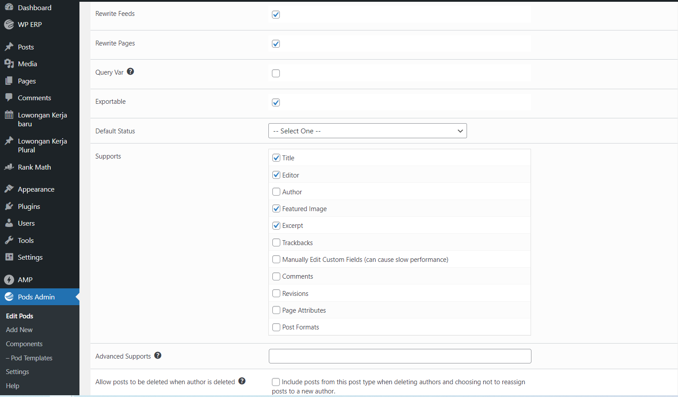The width and height of the screenshot is (678, 397).
Task: Select the Pods Admin icon
Action: [x=9, y=297]
